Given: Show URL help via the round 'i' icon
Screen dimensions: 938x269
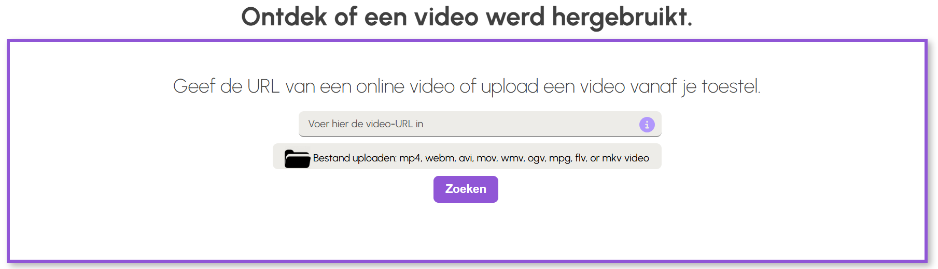Looking at the screenshot, I should [x=647, y=125].
